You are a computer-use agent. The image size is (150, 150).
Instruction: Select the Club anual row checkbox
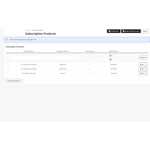coord(8,73)
